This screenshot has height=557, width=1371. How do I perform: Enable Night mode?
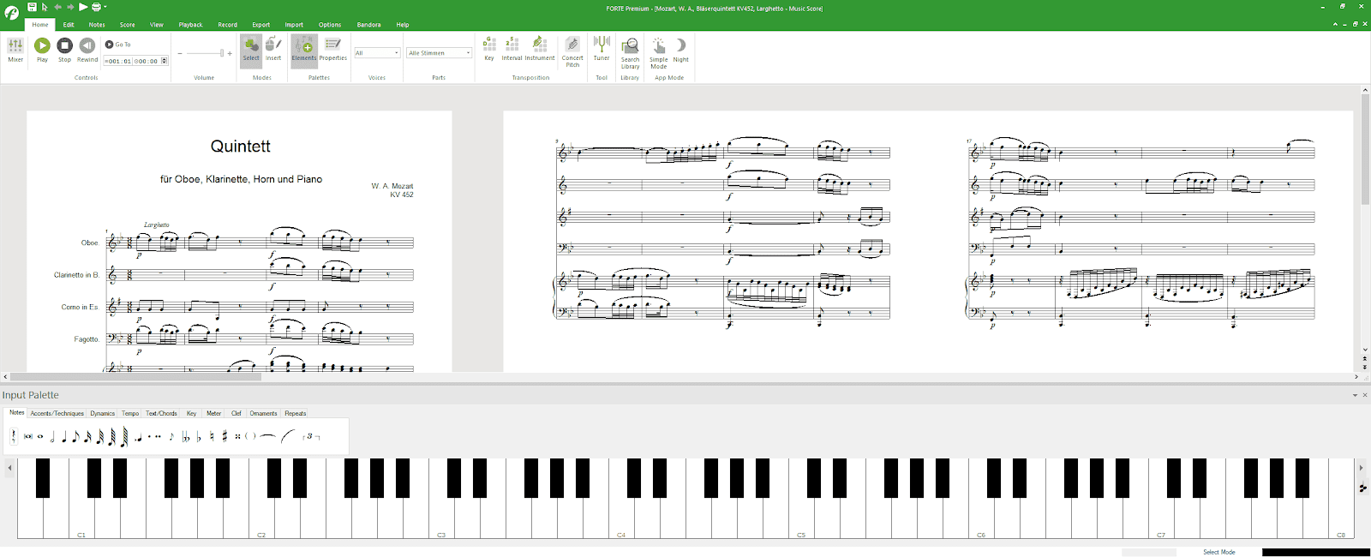coord(680,50)
